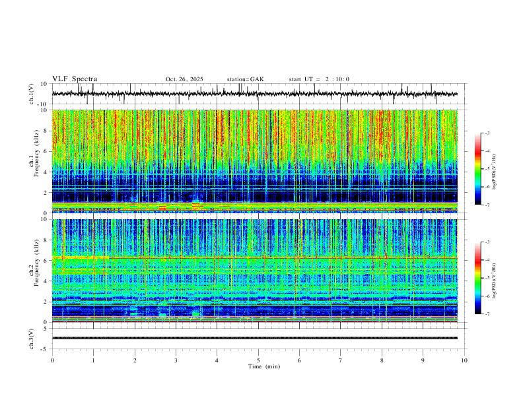The width and height of the screenshot is (523, 404).
Task: Click the 'ch.3(V)' axis label
Action: tap(32, 339)
